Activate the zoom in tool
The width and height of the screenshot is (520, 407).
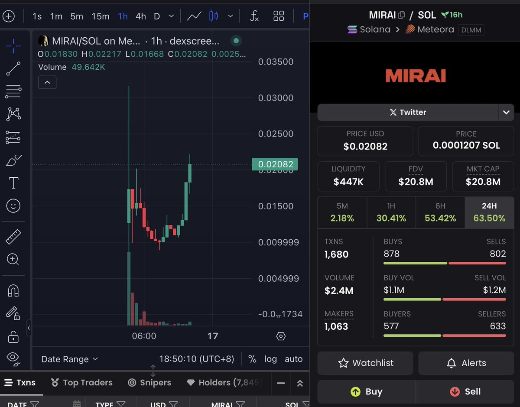(x=13, y=260)
